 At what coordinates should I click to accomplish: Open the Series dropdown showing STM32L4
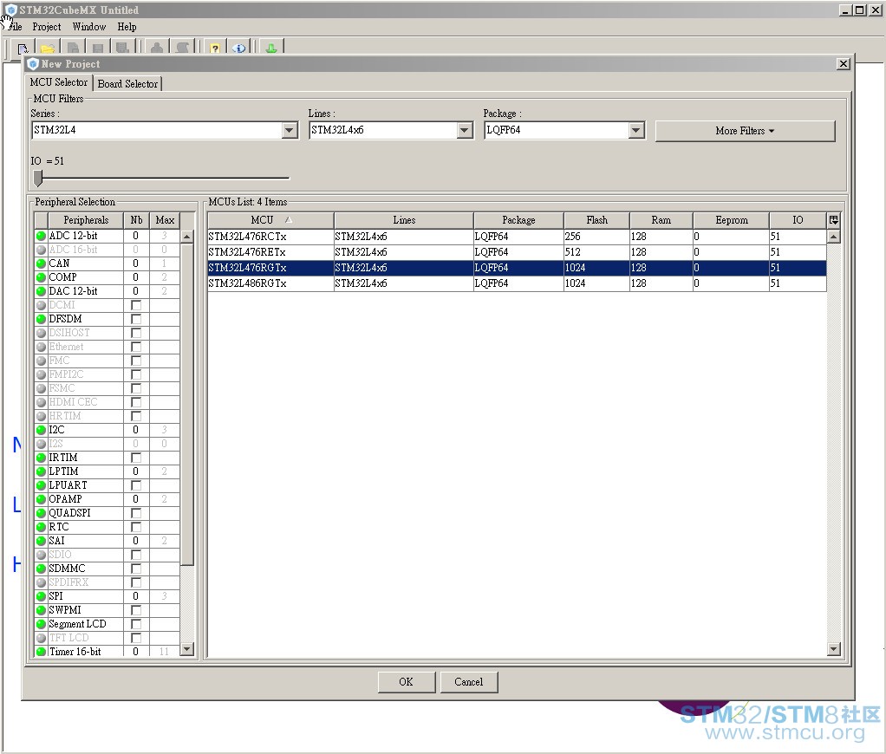290,131
